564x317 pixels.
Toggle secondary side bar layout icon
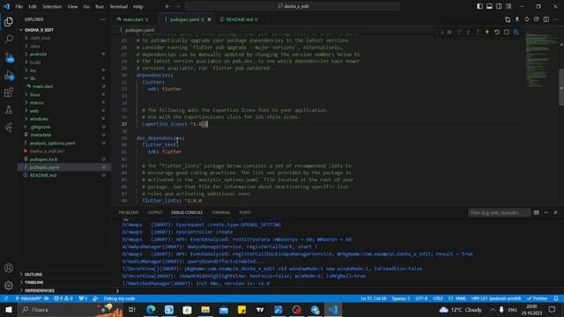point(499,6)
